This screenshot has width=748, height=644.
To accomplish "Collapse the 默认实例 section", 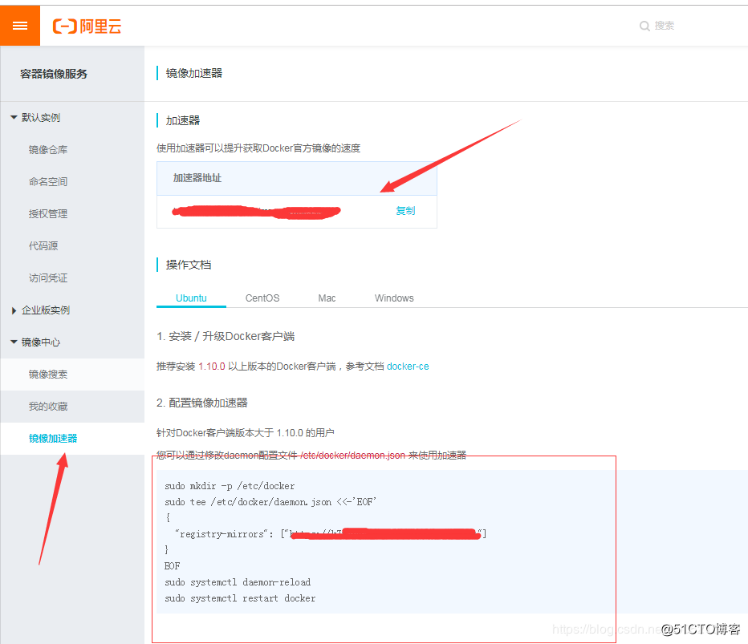I will click(x=36, y=118).
